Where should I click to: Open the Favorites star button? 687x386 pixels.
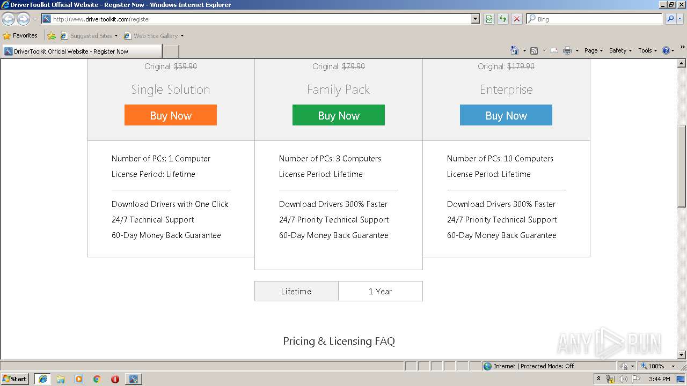click(20, 35)
